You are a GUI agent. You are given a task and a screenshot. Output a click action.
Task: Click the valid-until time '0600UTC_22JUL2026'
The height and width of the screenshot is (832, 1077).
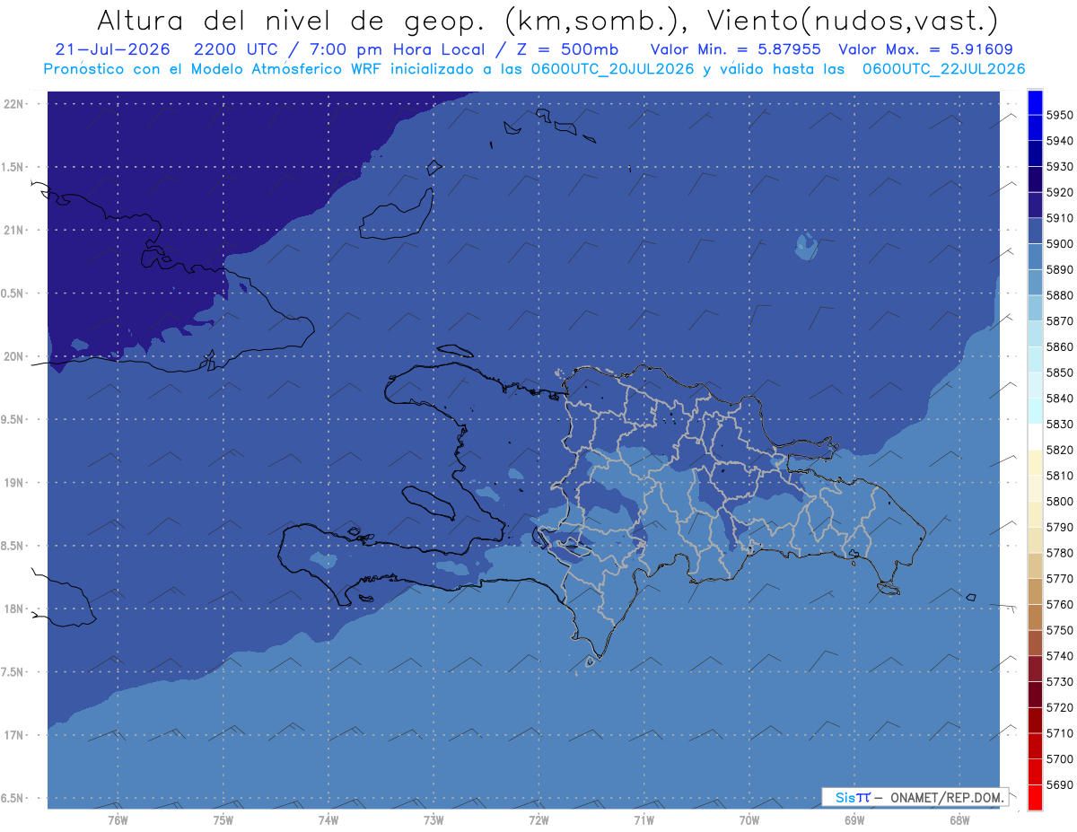click(944, 69)
